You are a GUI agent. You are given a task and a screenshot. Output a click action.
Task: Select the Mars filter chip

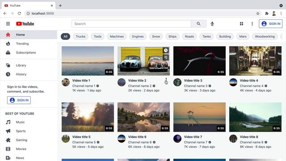coord(243,37)
